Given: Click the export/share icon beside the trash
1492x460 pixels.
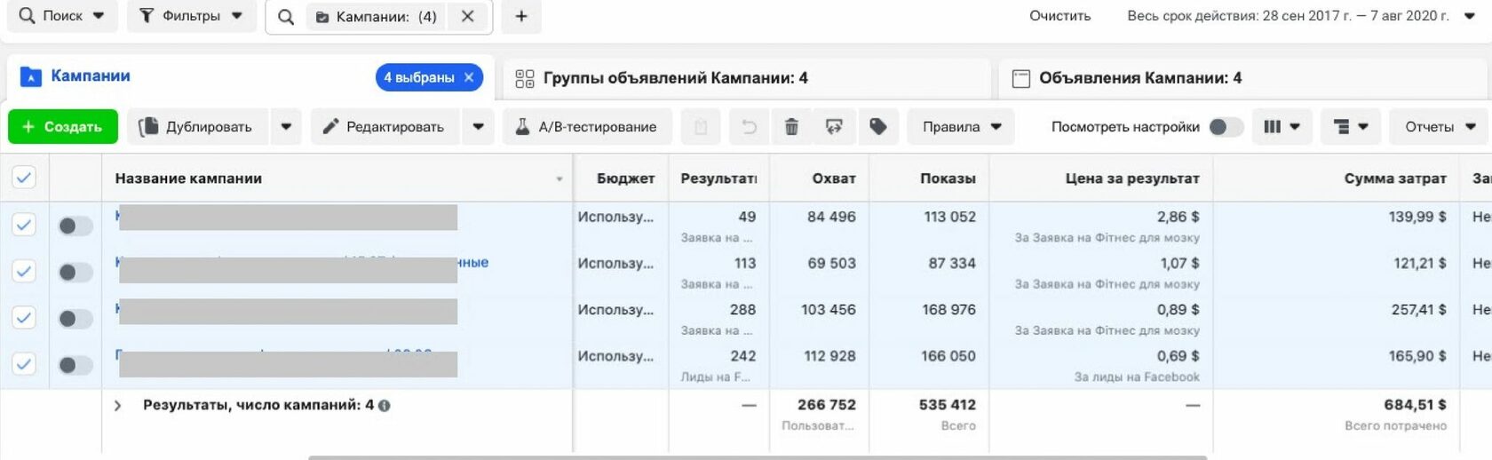Looking at the screenshot, I should [x=834, y=127].
